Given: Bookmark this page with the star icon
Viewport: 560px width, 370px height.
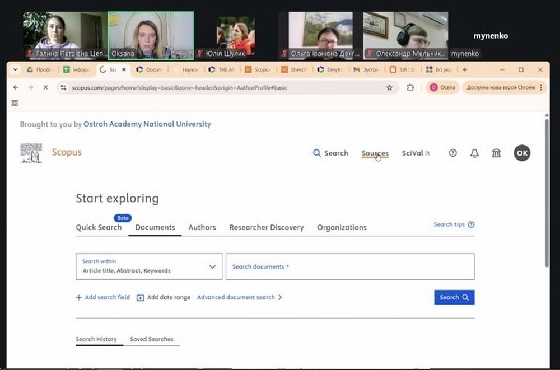Looking at the screenshot, I should click(x=390, y=88).
